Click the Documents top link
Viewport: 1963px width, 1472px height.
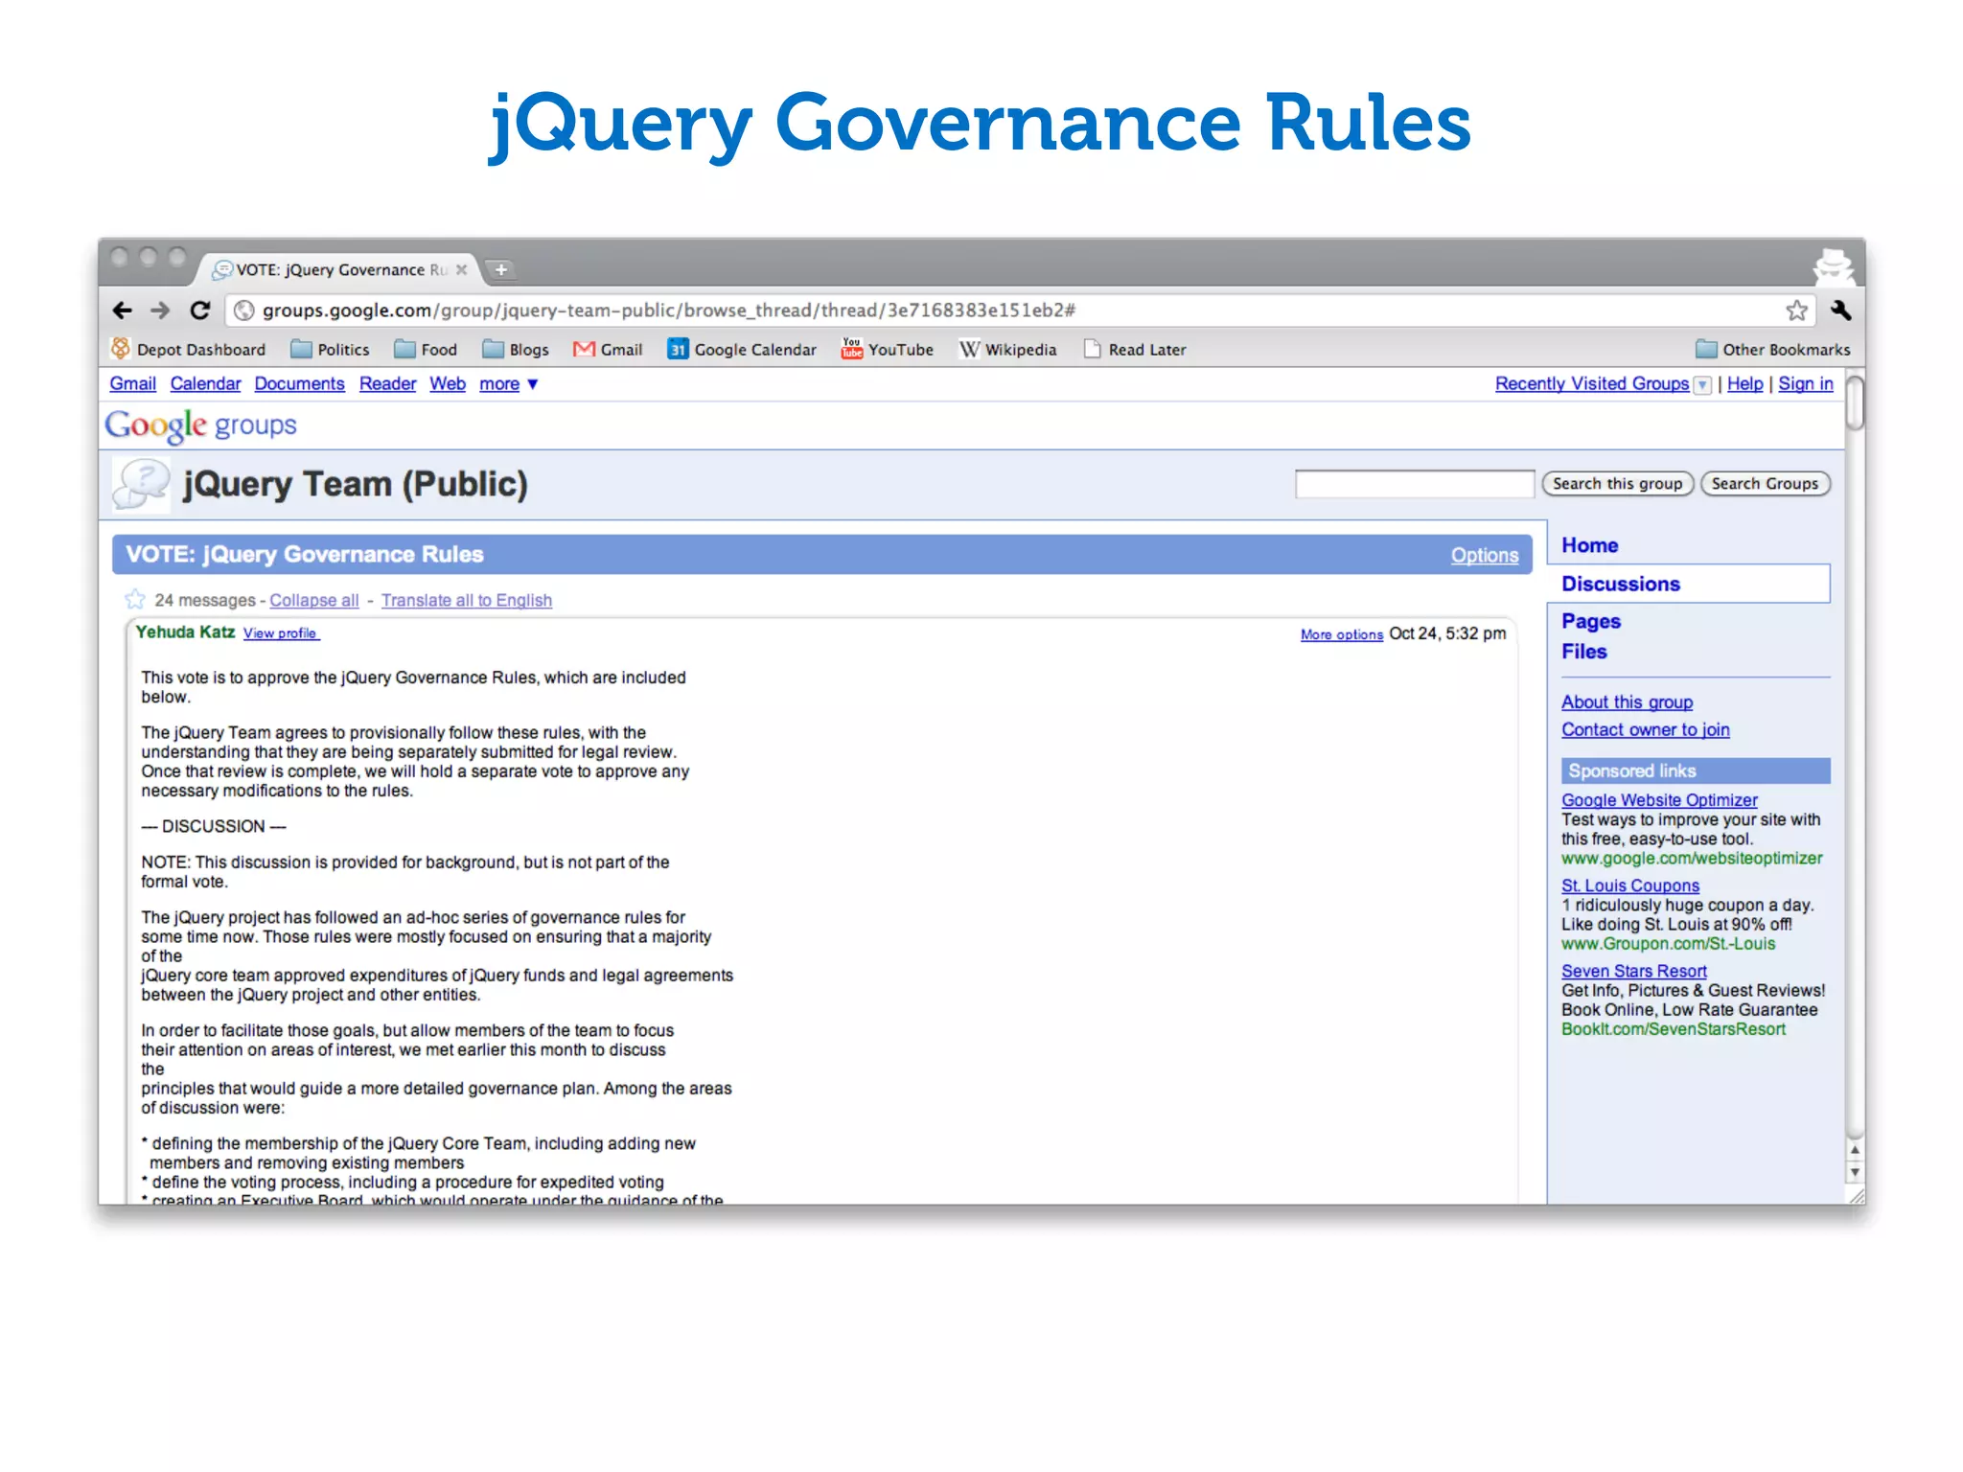pyautogui.click(x=299, y=383)
